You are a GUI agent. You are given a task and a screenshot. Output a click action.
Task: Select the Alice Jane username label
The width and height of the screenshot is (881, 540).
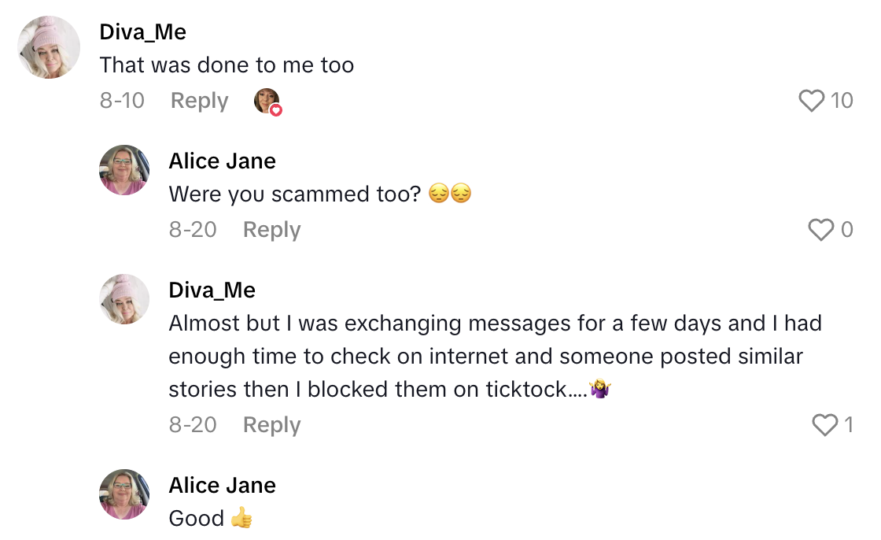point(222,161)
